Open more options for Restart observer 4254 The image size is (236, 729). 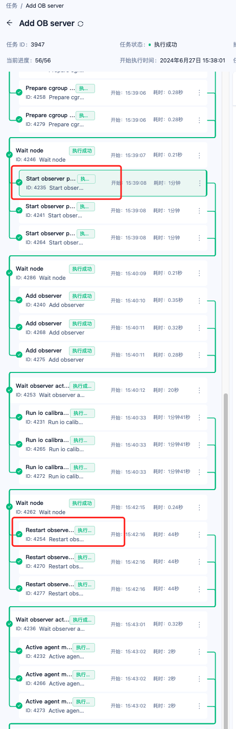pos(199,534)
